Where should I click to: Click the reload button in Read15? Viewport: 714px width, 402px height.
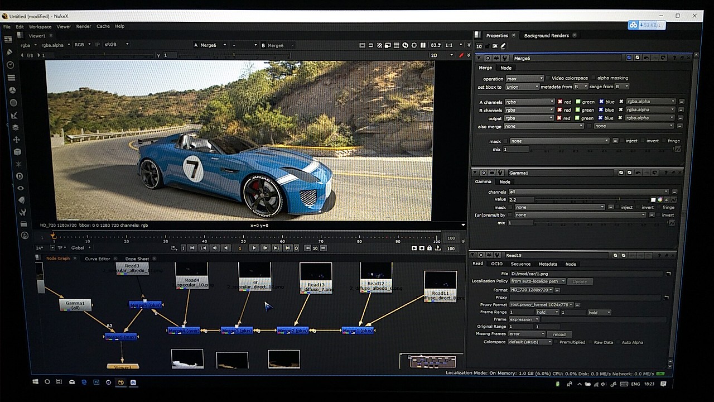click(559, 334)
